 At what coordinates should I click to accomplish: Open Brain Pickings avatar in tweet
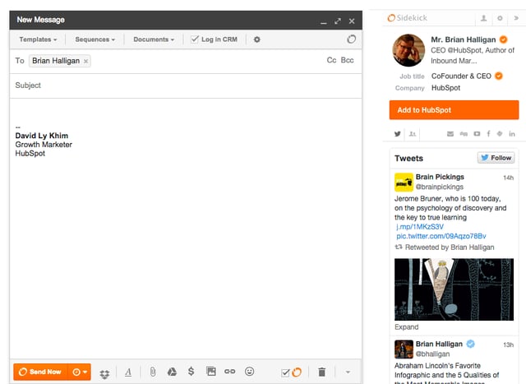(x=404, y=183)
